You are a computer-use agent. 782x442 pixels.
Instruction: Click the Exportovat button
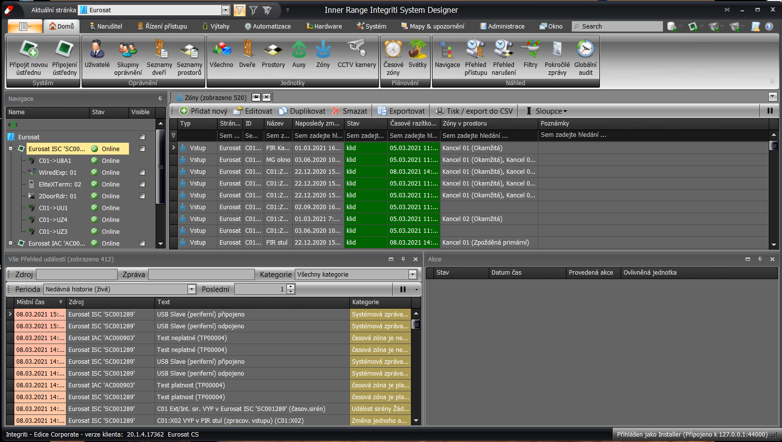[x=401, y=111]
